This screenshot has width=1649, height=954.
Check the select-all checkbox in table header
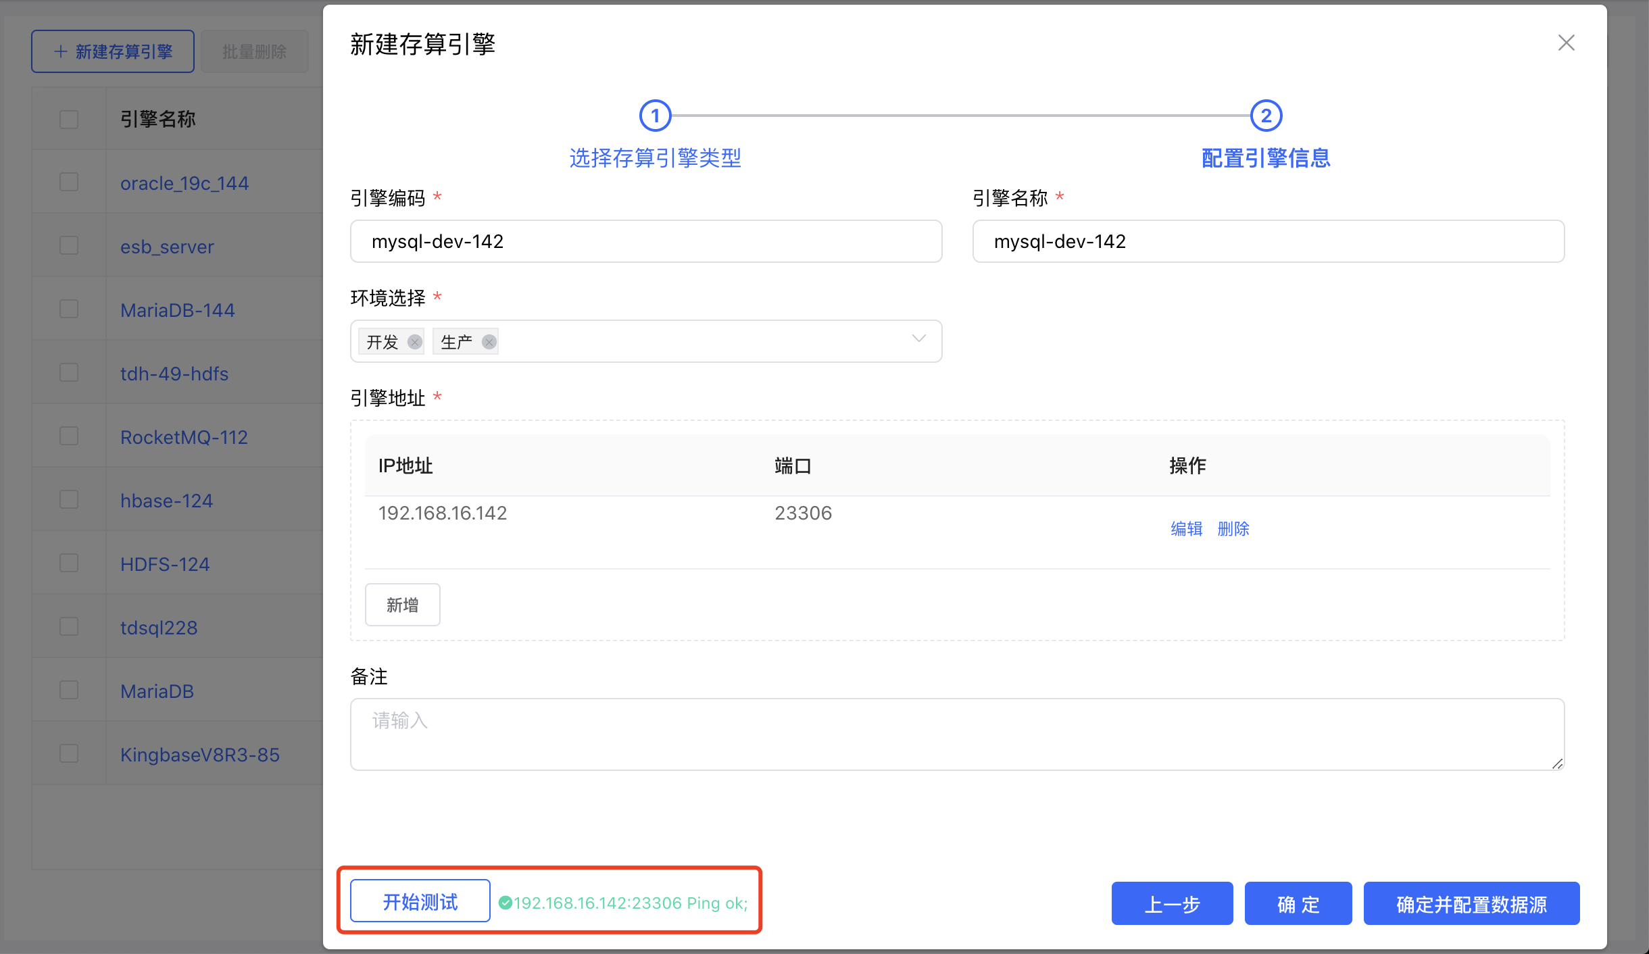(x=68, y=119)
